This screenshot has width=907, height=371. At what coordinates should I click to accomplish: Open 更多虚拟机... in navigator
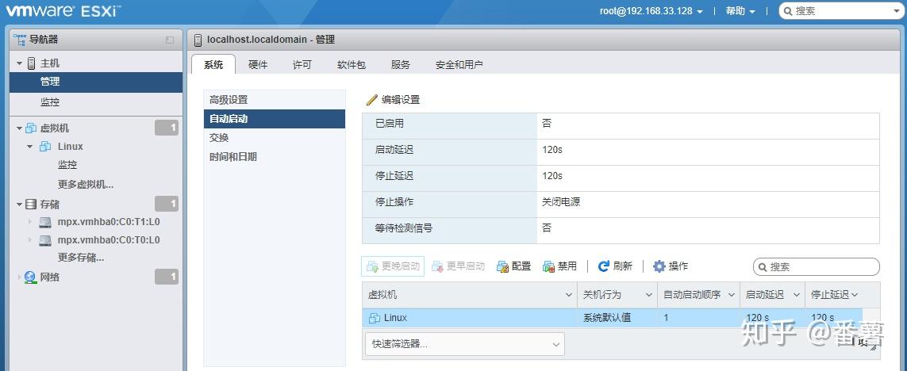pos(86,185)
